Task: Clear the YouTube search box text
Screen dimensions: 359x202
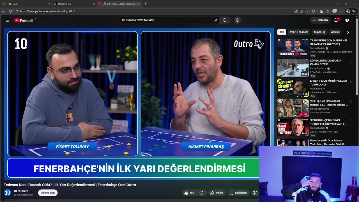Action: tap(216, 20)
